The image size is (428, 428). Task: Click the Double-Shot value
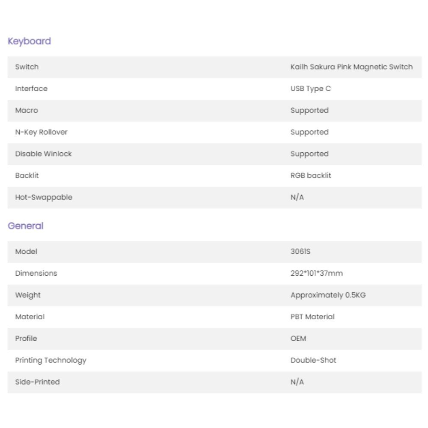pos(313,360)
